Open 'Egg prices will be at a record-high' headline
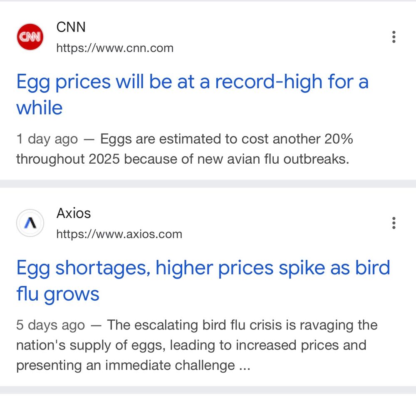 coord(192,94)
